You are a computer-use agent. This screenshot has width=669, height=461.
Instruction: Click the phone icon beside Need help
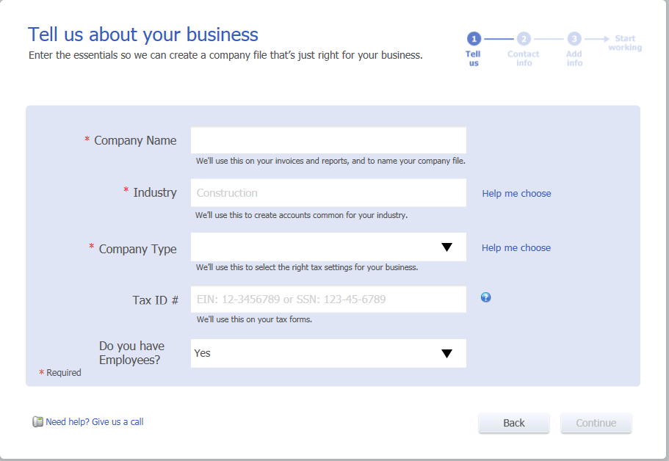[x=37, y=422]
